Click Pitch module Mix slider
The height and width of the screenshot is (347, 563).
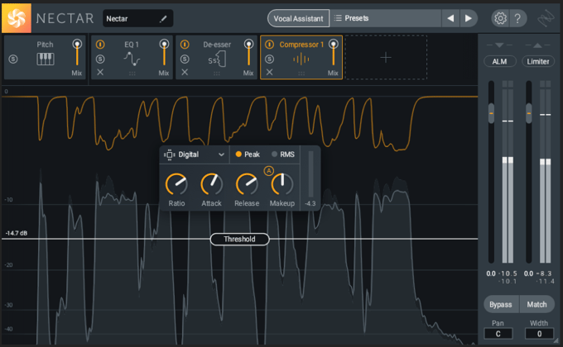click(77, 52)
